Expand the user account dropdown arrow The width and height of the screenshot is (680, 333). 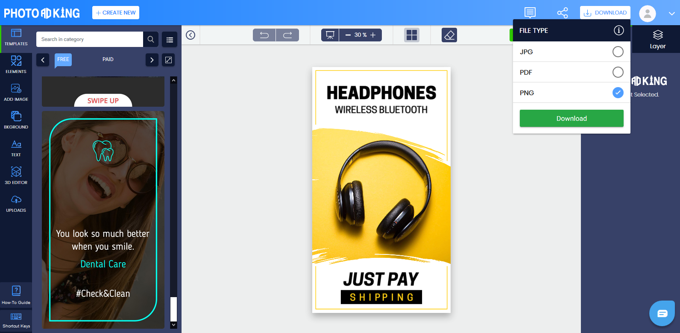pyautogui.click(x=671, y=13)
